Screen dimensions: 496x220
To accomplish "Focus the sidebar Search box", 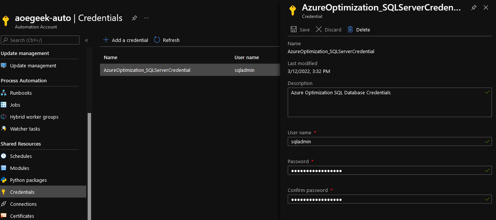I will click(40, 40).
